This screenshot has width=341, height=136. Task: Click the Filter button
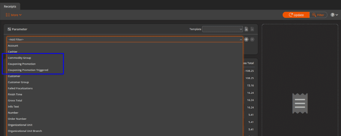(x=318, y=15)
